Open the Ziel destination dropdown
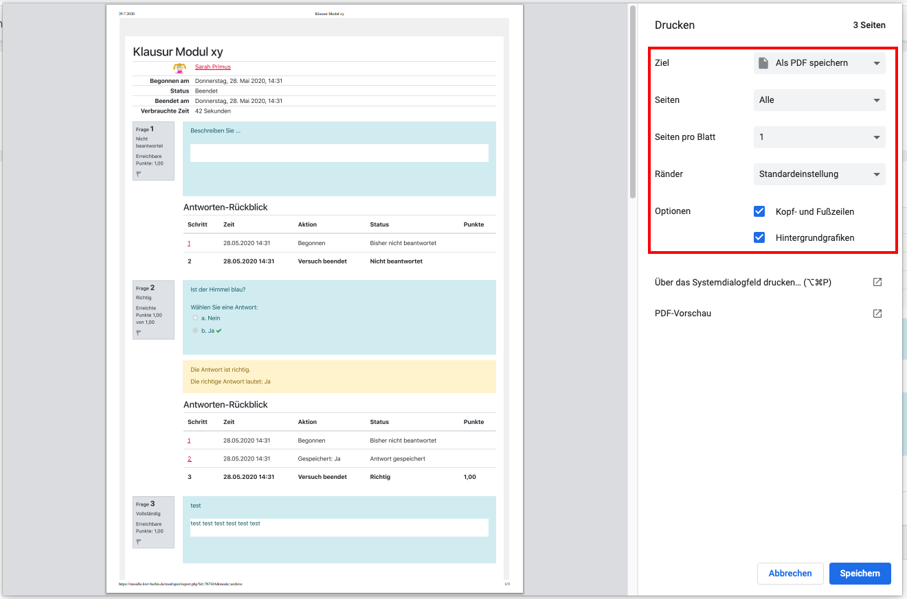The width and height of the screenshot is (907, 599). coord(819,63)
